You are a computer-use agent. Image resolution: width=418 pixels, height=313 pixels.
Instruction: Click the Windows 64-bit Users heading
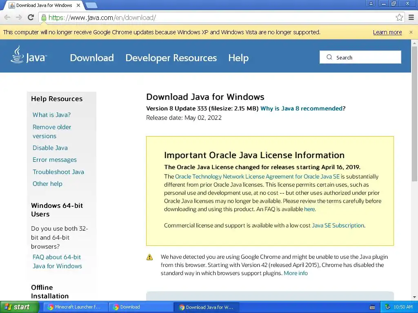57,210
